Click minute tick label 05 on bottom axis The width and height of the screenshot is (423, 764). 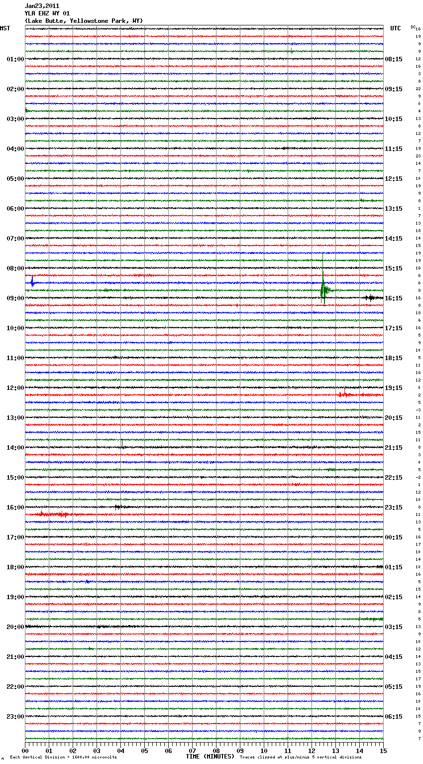point(144,751)
